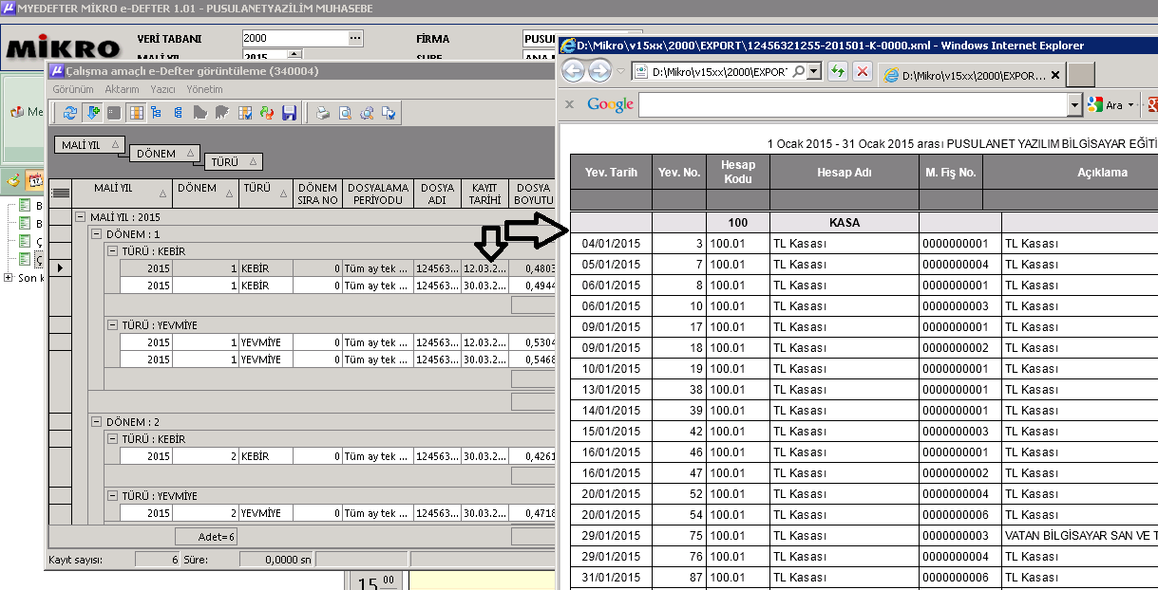The width and height of the screenshot is (1158, 590).
Task: Click the calendar icon in the left panel
Action: pyautogui.click(x=34, y=178)
